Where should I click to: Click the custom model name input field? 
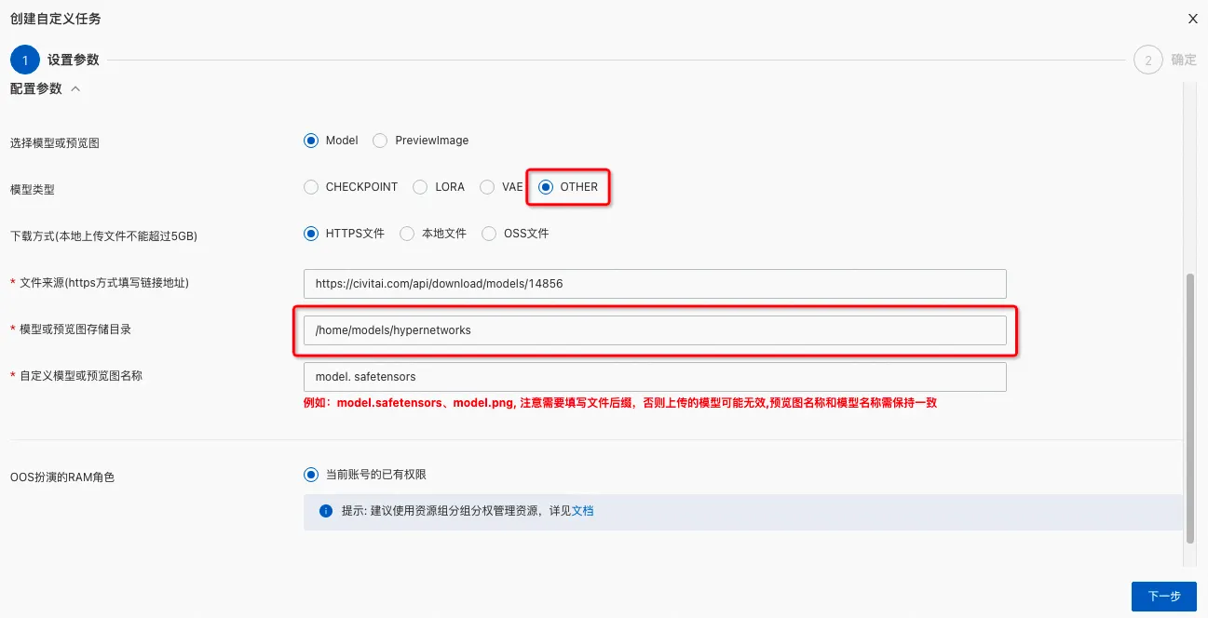click(x=655, y=377)
